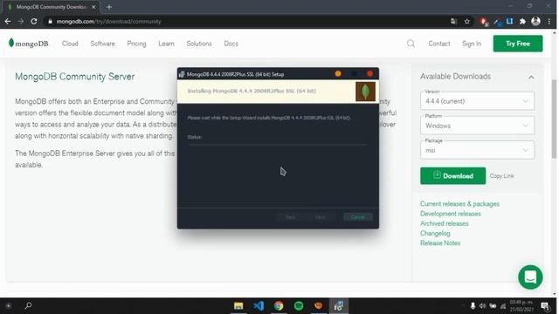Screen dimensions: 559x314
Task: Open Windows search magnifier in the taskbar
Action: pyautogui.click(x=28, y=305)
